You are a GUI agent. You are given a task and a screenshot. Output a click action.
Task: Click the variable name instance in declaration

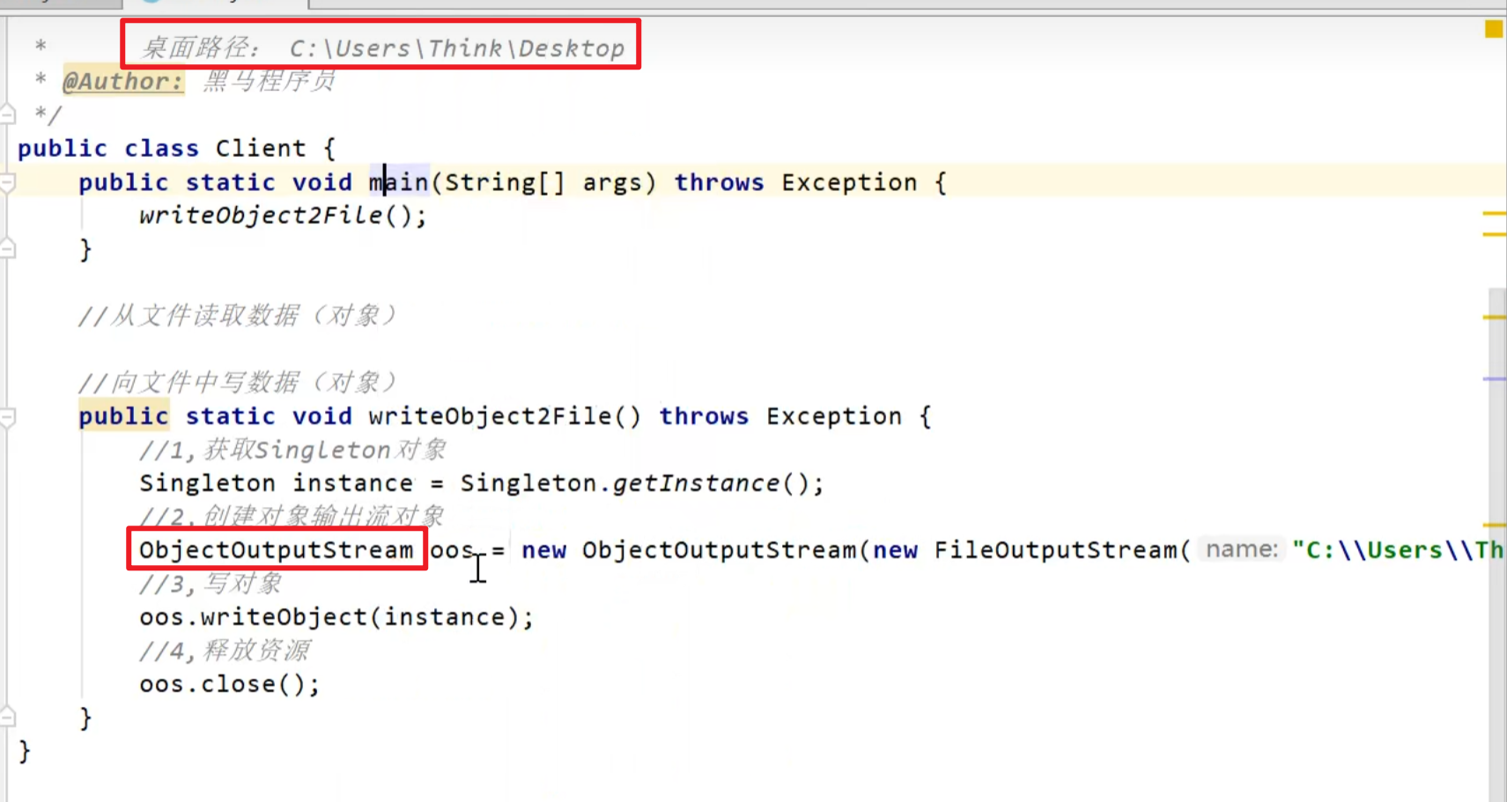click(x=352, y=483)
